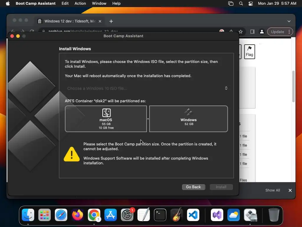Open the Edit menu
The width and height of the screenshot is (302, 227).
tap(65, 3)
